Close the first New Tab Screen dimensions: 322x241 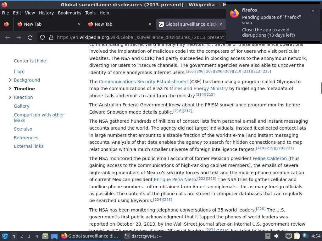[79, 24]
